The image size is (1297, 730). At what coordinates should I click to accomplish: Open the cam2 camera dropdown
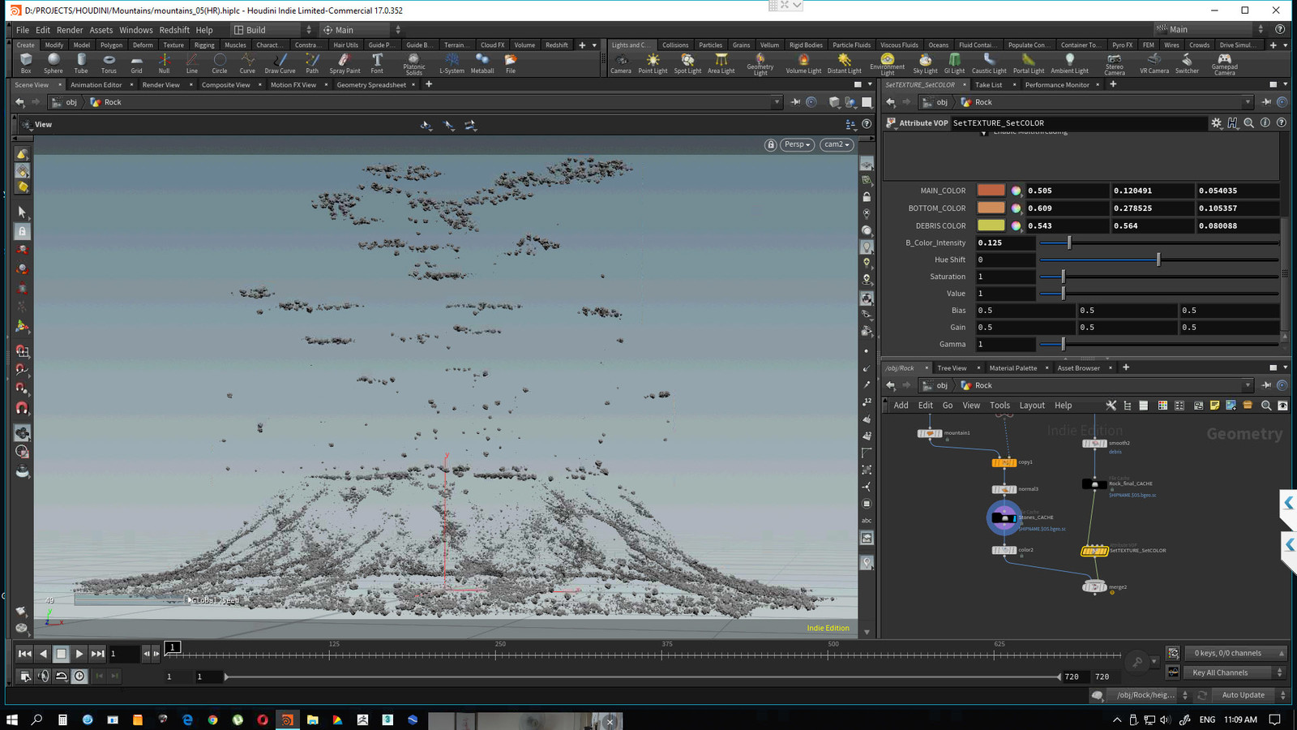(x=837, y=144)
